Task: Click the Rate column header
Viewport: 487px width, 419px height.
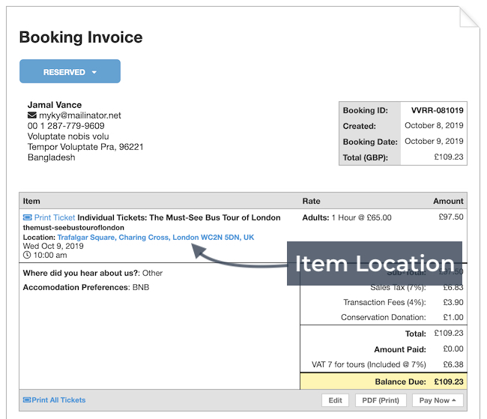Action: [x=311, y=201]
